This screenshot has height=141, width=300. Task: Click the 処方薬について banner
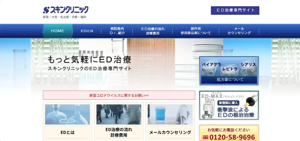[229, 71]
